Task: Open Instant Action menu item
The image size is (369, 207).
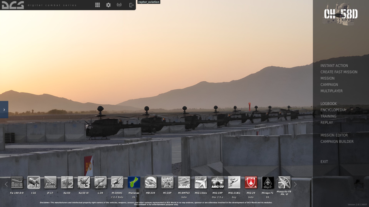Action: [334, 66]
